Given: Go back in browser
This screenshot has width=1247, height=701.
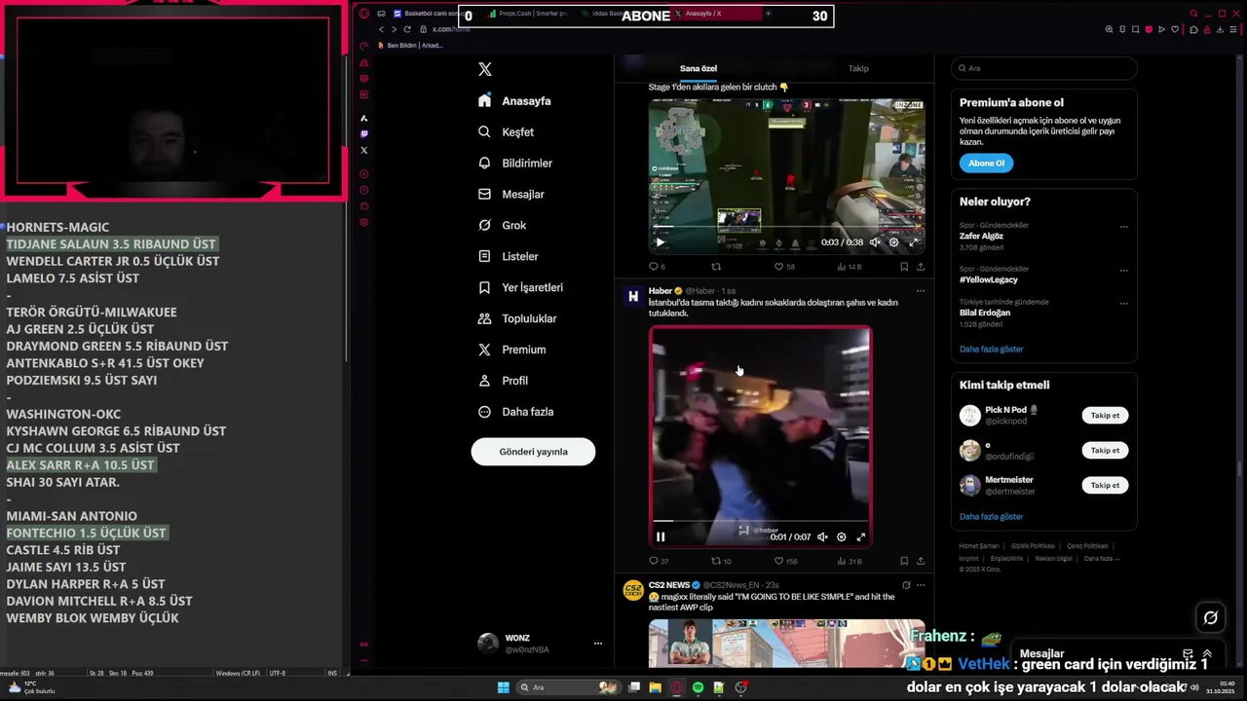Looking at the screenshot, I should click(381, 29).
